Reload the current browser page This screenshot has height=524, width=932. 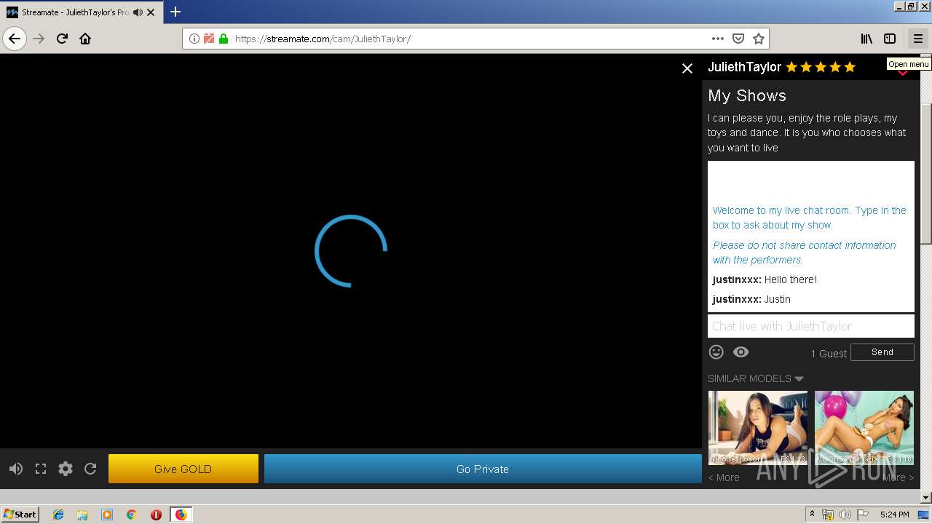click(x=63, y=39)
